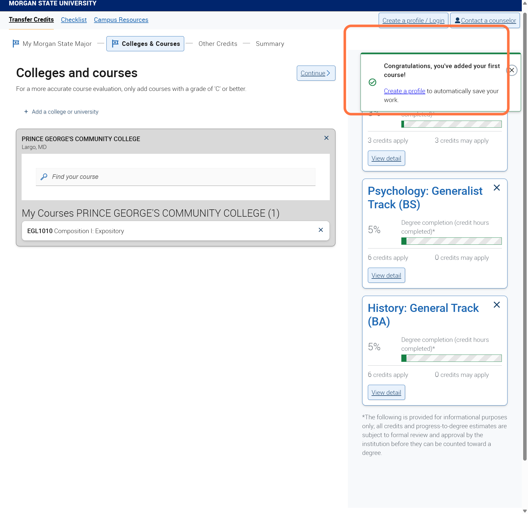528x514 pixels.
Task: Close the History General Track card
Action: (496, 305)
